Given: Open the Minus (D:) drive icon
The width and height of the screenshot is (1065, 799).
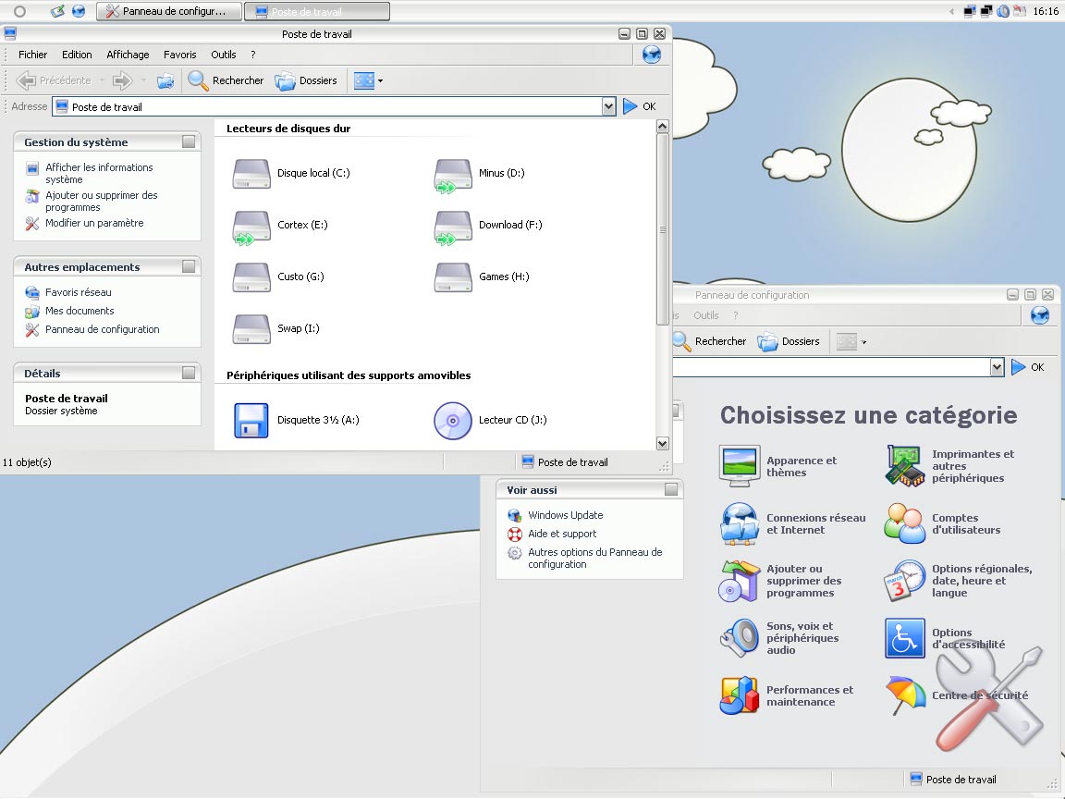Looking at the screenshot, I should coord(453,176).
